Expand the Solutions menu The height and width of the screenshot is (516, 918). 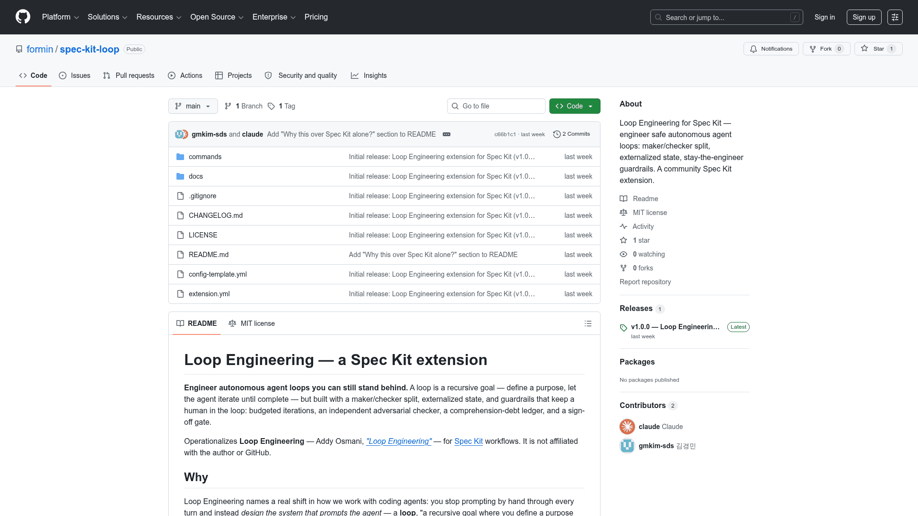coord(107,17)
